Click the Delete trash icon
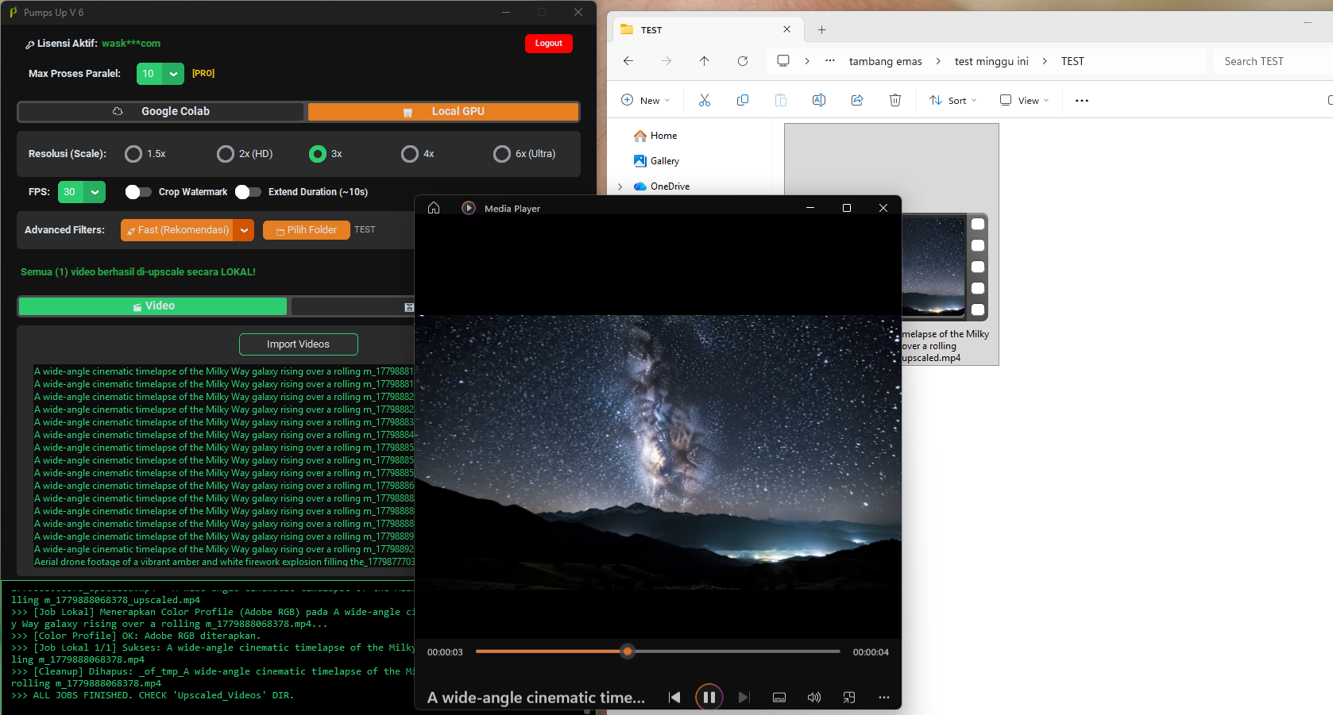Viewport: 1333px width, 715px height. click(895, 100)
